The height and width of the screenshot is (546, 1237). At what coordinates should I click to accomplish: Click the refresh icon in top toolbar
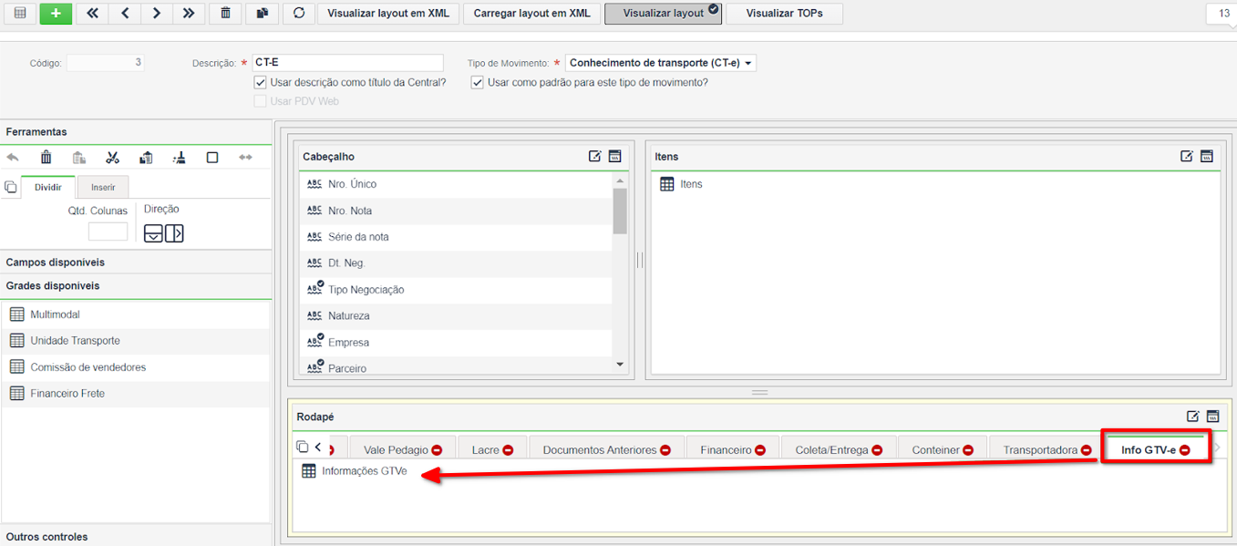click(299, 14)
